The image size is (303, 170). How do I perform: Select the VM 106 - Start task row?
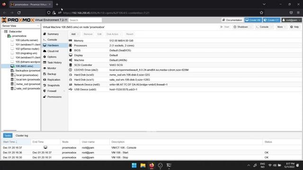pyautogui.click(x=151, y=153)
